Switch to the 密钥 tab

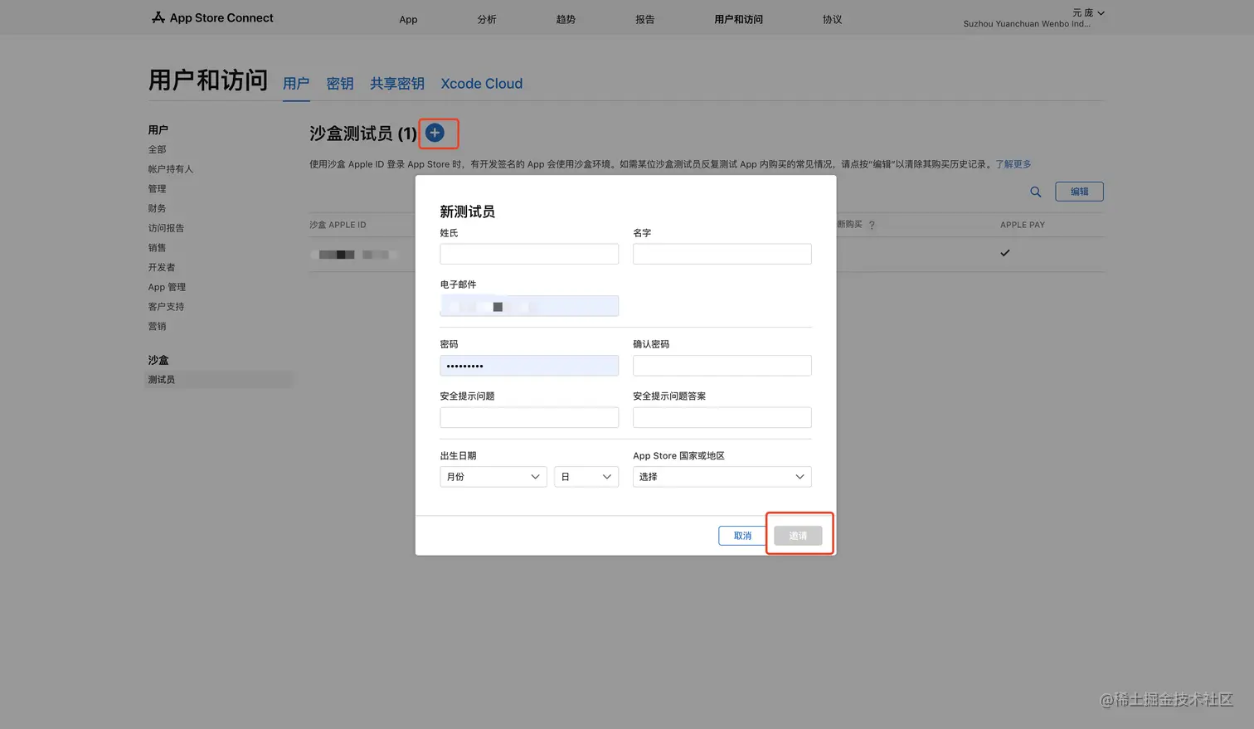pos(339,84)
